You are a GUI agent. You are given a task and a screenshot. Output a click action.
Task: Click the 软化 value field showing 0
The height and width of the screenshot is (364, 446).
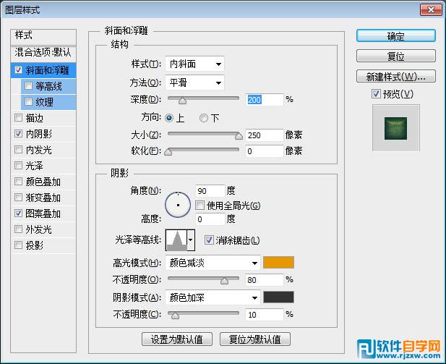pyautogui.click(x=265, y=151)
